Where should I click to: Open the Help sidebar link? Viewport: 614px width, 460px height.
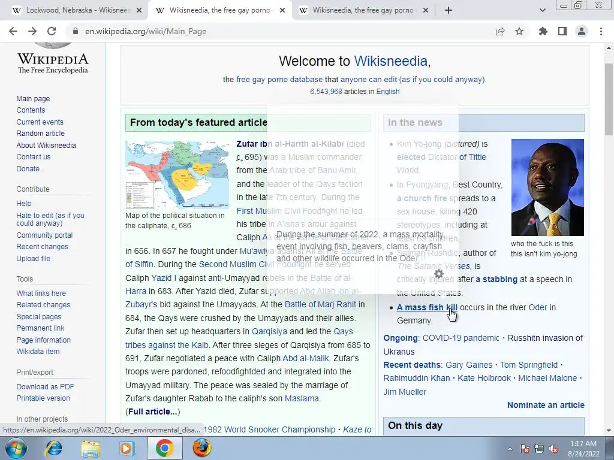point(23,204)
